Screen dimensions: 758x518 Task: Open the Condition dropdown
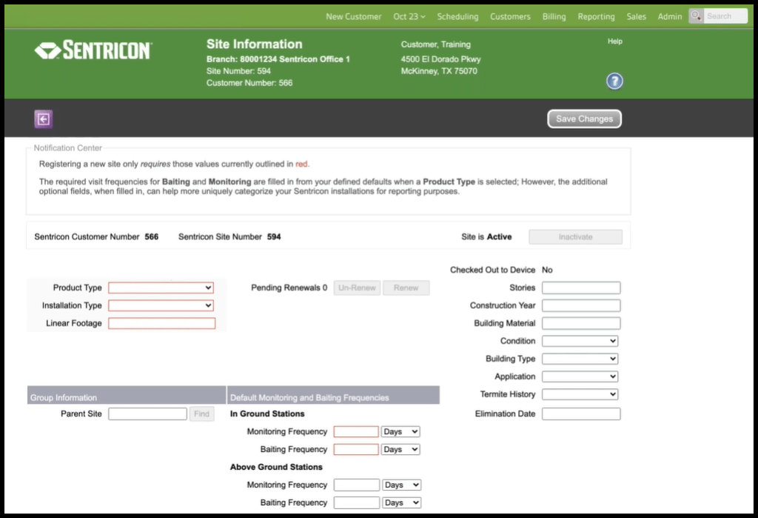pos(580,341)
